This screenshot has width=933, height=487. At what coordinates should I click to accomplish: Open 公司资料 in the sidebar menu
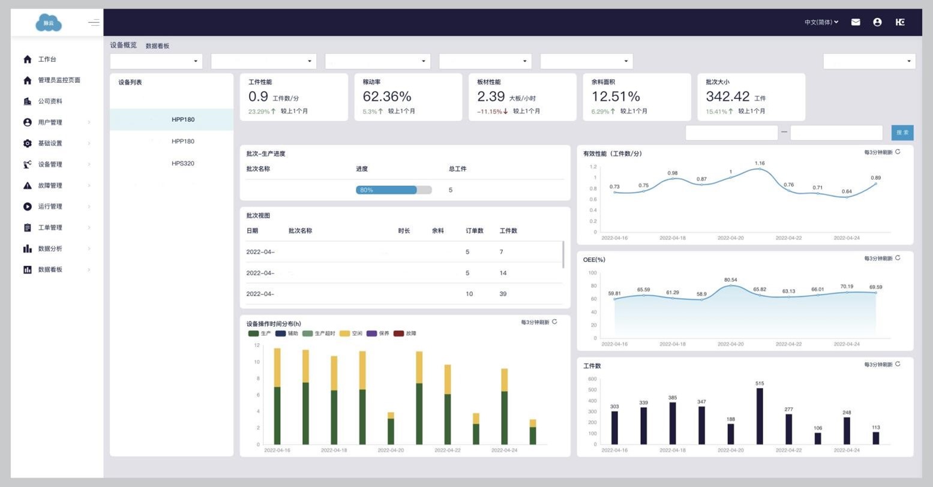pos(50,101)
